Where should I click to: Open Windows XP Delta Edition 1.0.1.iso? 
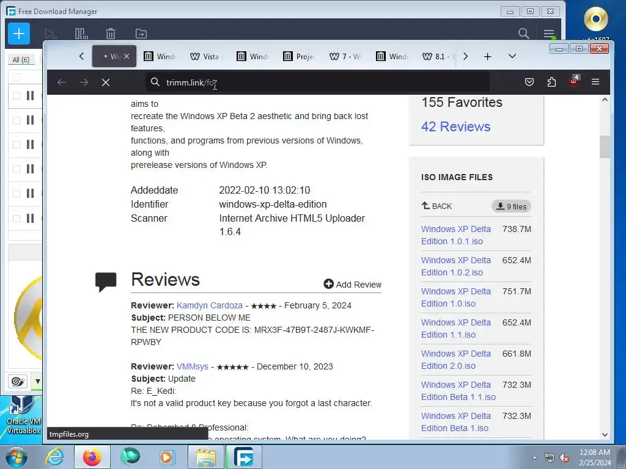click(455, 235)
